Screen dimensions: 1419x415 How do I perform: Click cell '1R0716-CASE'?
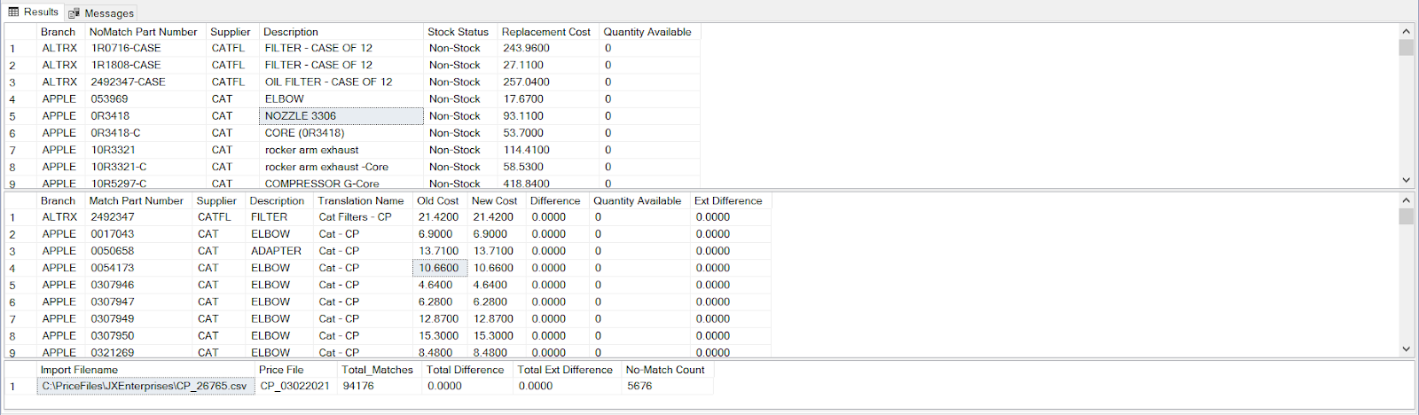click(146, 49)
